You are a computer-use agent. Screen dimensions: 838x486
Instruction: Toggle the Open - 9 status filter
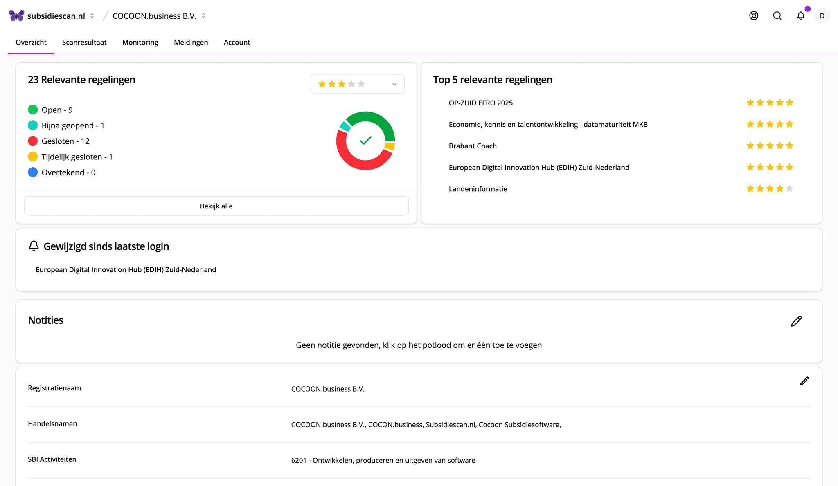[57, 110]
